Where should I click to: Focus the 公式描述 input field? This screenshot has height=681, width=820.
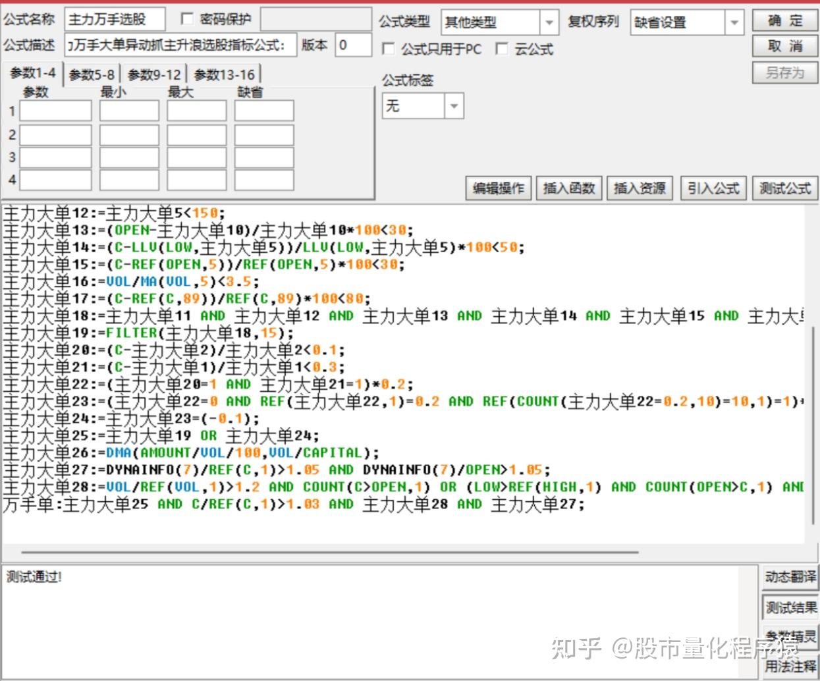(180, 45)
